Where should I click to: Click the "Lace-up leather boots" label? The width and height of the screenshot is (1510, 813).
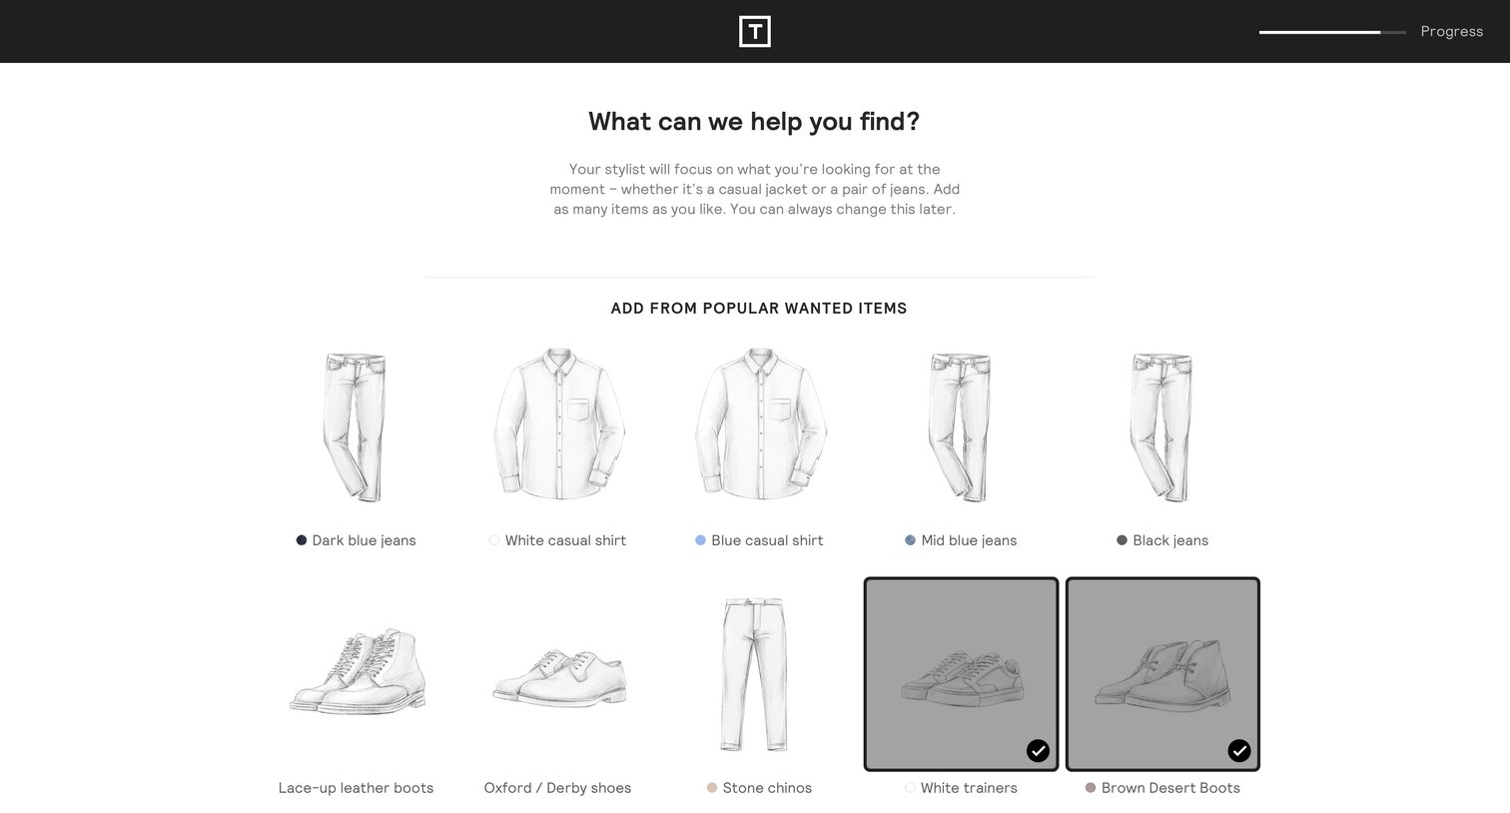(356, 788)
